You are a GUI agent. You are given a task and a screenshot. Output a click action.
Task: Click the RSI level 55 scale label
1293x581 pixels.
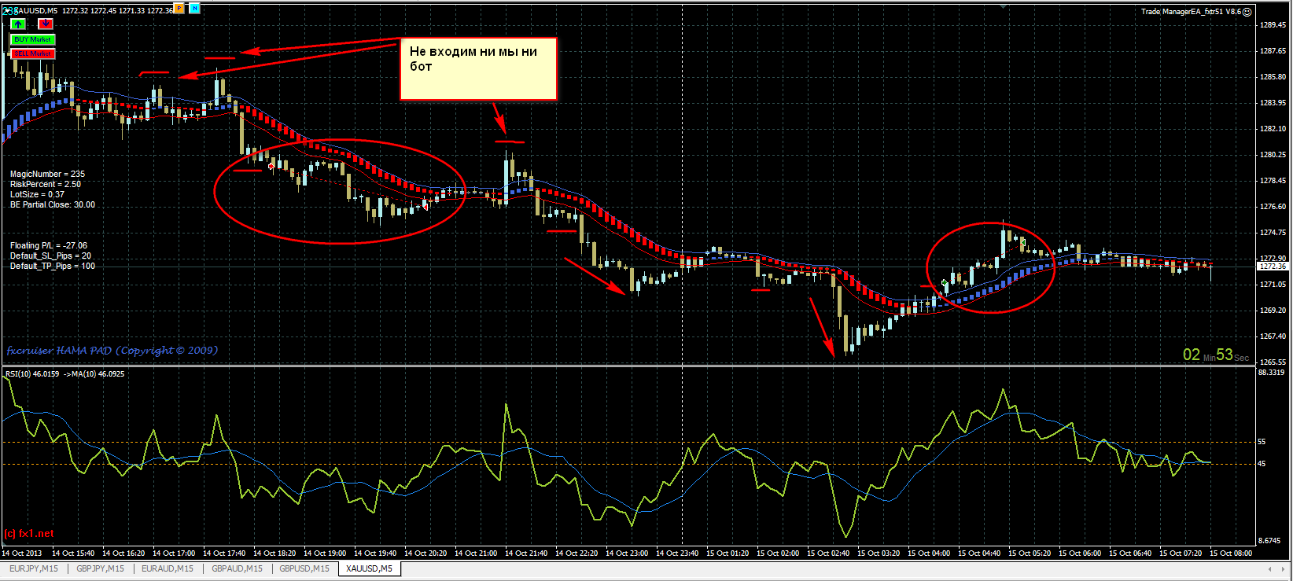[x=1262, y=443]
